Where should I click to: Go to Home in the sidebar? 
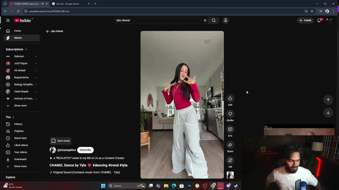22,31
